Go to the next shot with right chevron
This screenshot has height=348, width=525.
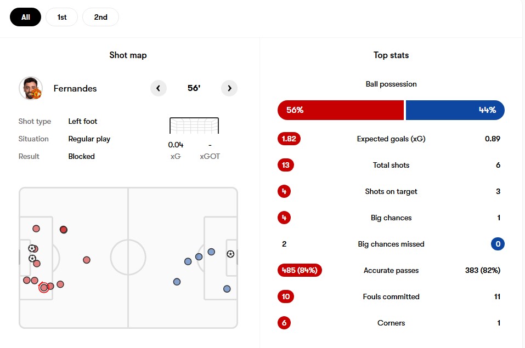(x=229, y=88)
